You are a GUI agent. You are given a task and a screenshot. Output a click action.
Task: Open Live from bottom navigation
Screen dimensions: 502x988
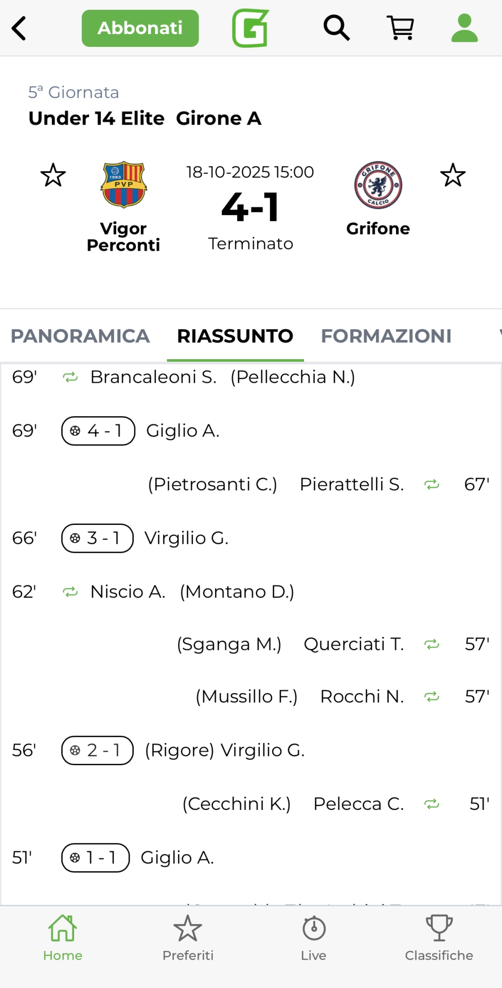[x=314, y=939]
